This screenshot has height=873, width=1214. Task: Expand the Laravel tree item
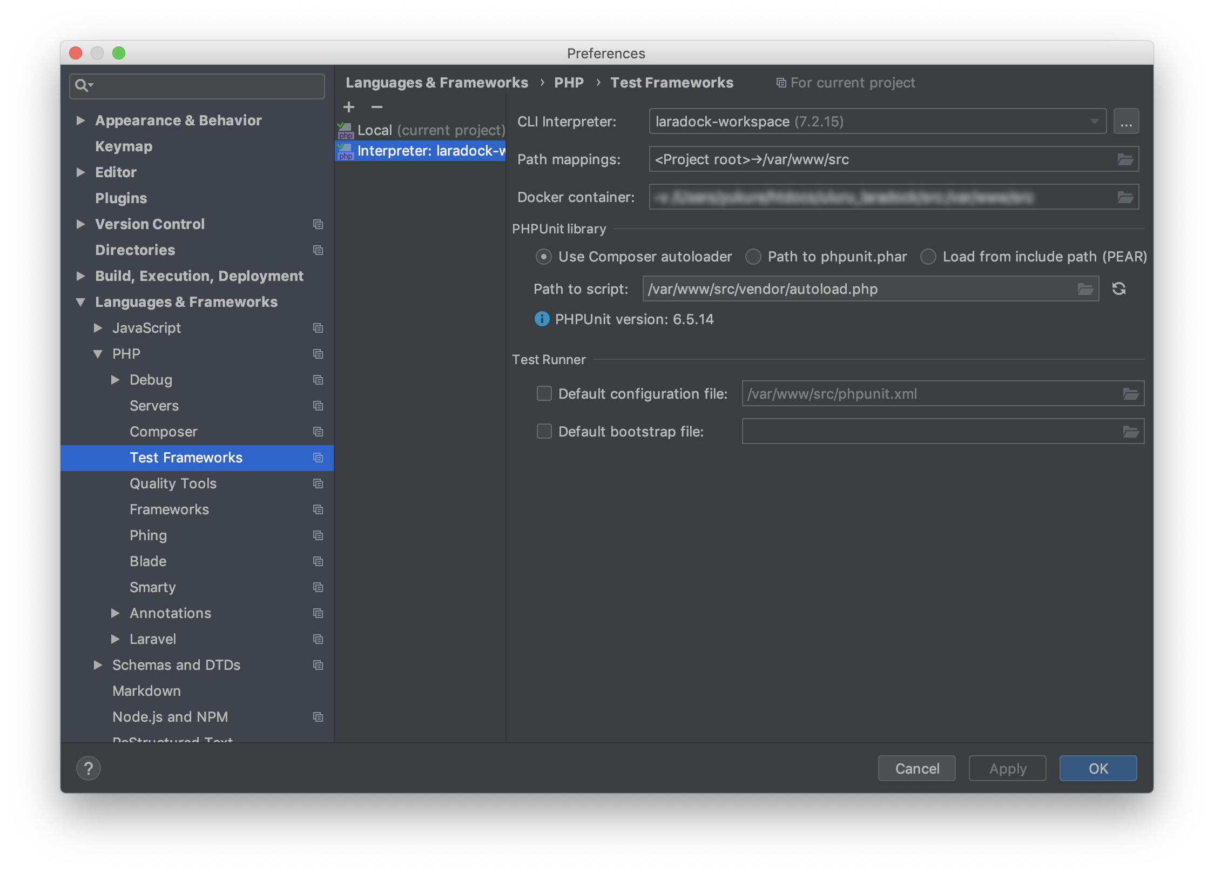(115, 639)
